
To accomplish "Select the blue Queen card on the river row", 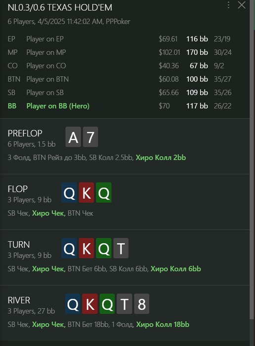I will coord(73,303).
